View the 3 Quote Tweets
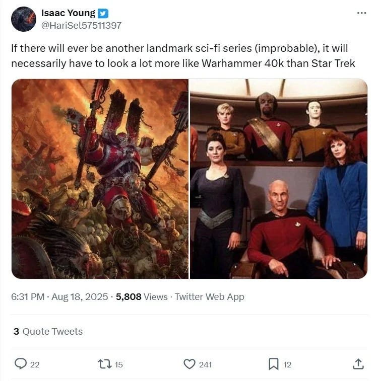377x381 pixels. point(48,332)
